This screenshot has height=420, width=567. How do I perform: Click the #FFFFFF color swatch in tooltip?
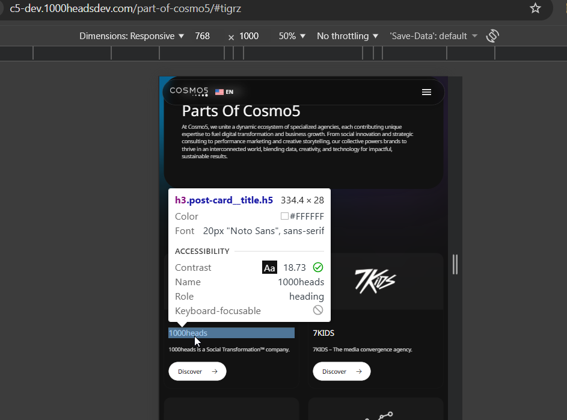point(284,216)
